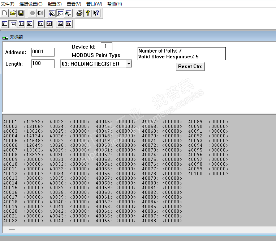Open Data Definition toolbar icon
The height and width of the screenshot is (241, 276).
coord(52,13)
